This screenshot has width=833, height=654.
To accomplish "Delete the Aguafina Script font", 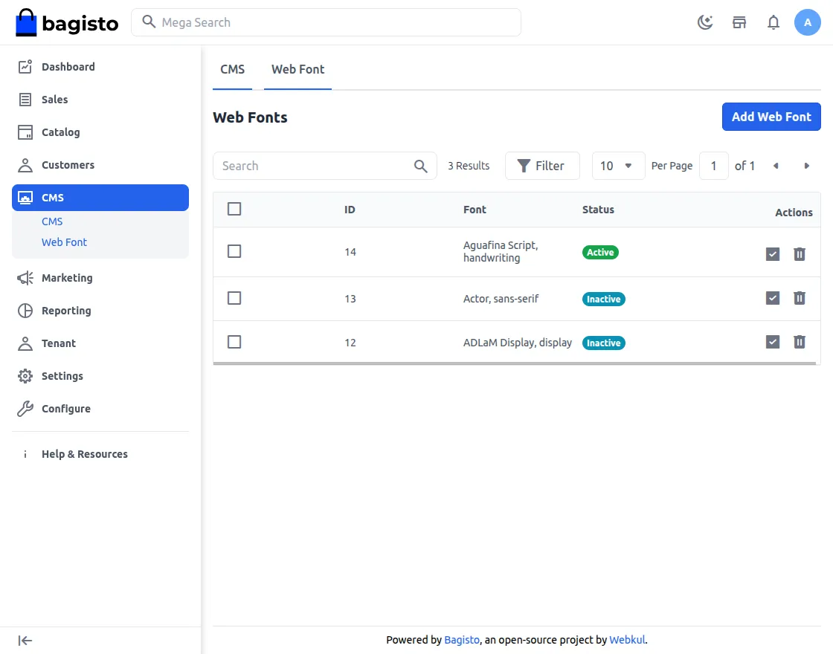I will pyautogui.click(x=799, y=254).
